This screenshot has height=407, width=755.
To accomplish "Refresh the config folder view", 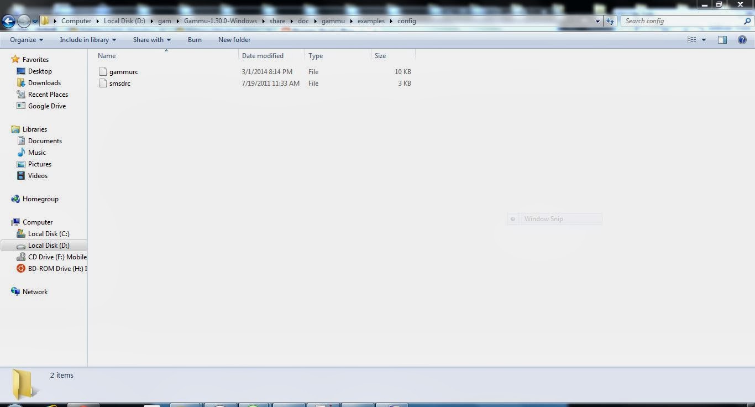I will click(x=610, y=21).
